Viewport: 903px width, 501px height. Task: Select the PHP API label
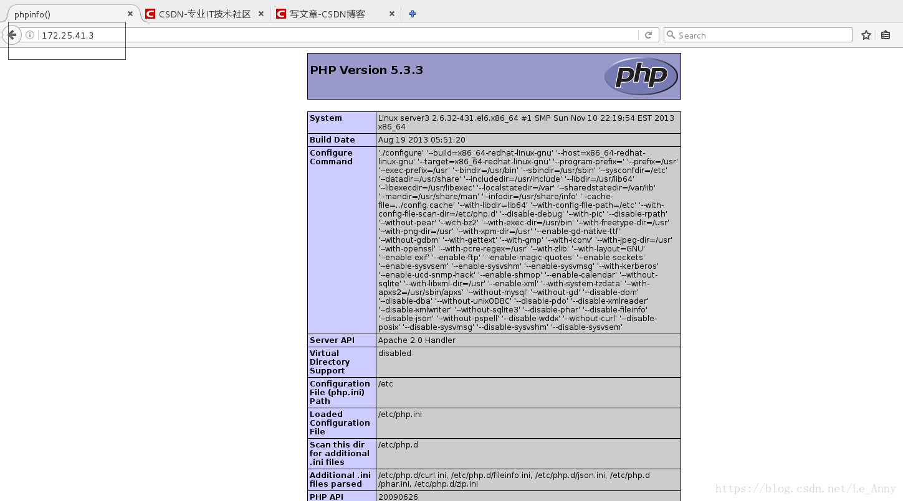(x=327, y=497)
